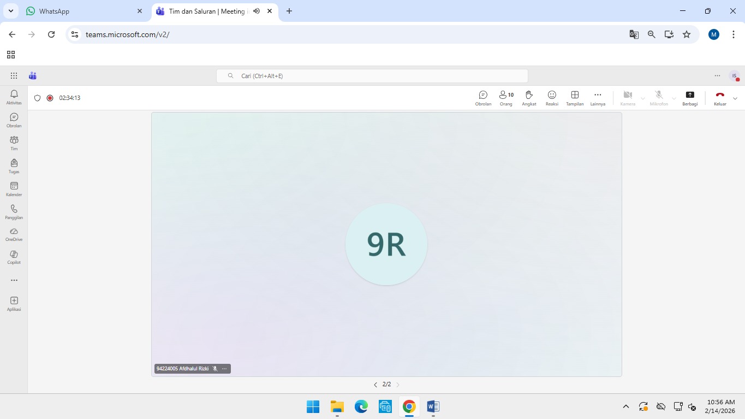The height and width of the screenshot is (419, 745).
Task: Open Copilot in the left sidebar
Action: coord(14,257)
